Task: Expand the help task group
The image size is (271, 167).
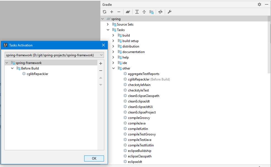Action: click(113, 57)
